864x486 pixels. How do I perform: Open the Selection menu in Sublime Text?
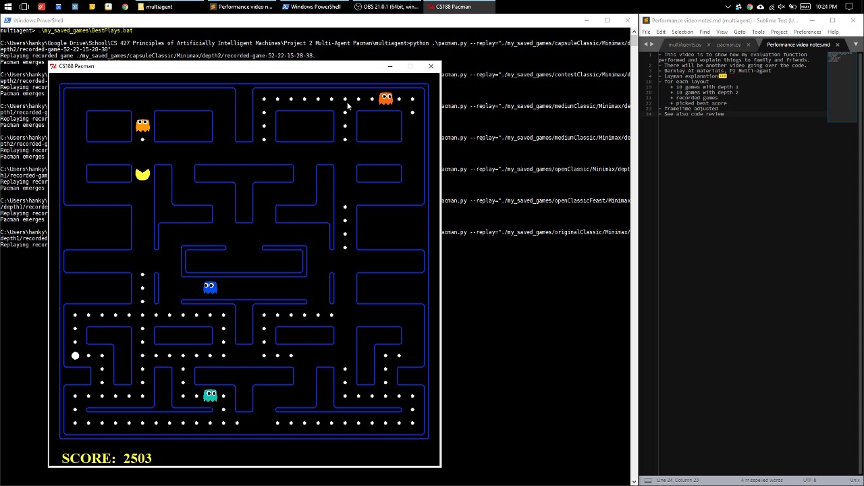pos(682,32)
